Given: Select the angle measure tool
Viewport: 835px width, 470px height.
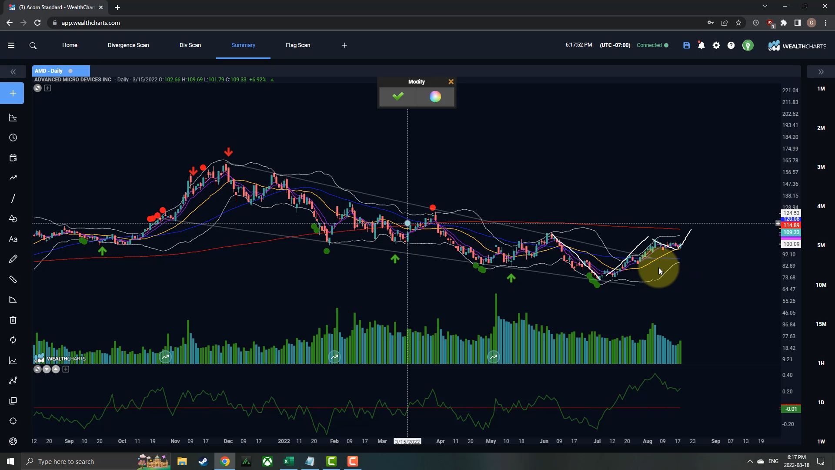Looking at the screenshot, I should point(13,299).
